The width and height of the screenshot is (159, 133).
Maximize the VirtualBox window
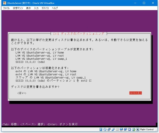pos(144,3)
